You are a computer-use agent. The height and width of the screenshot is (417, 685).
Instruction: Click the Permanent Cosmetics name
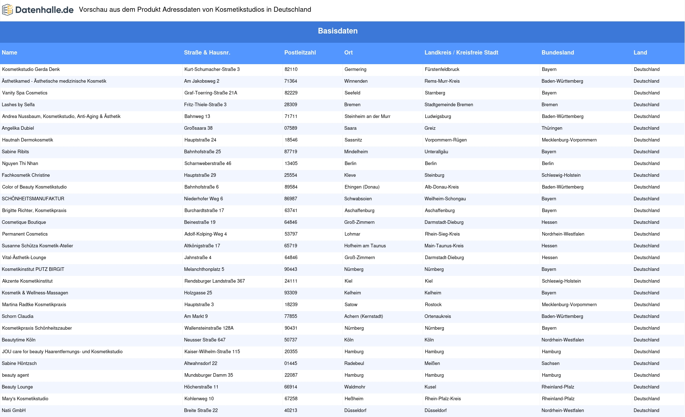25,234
